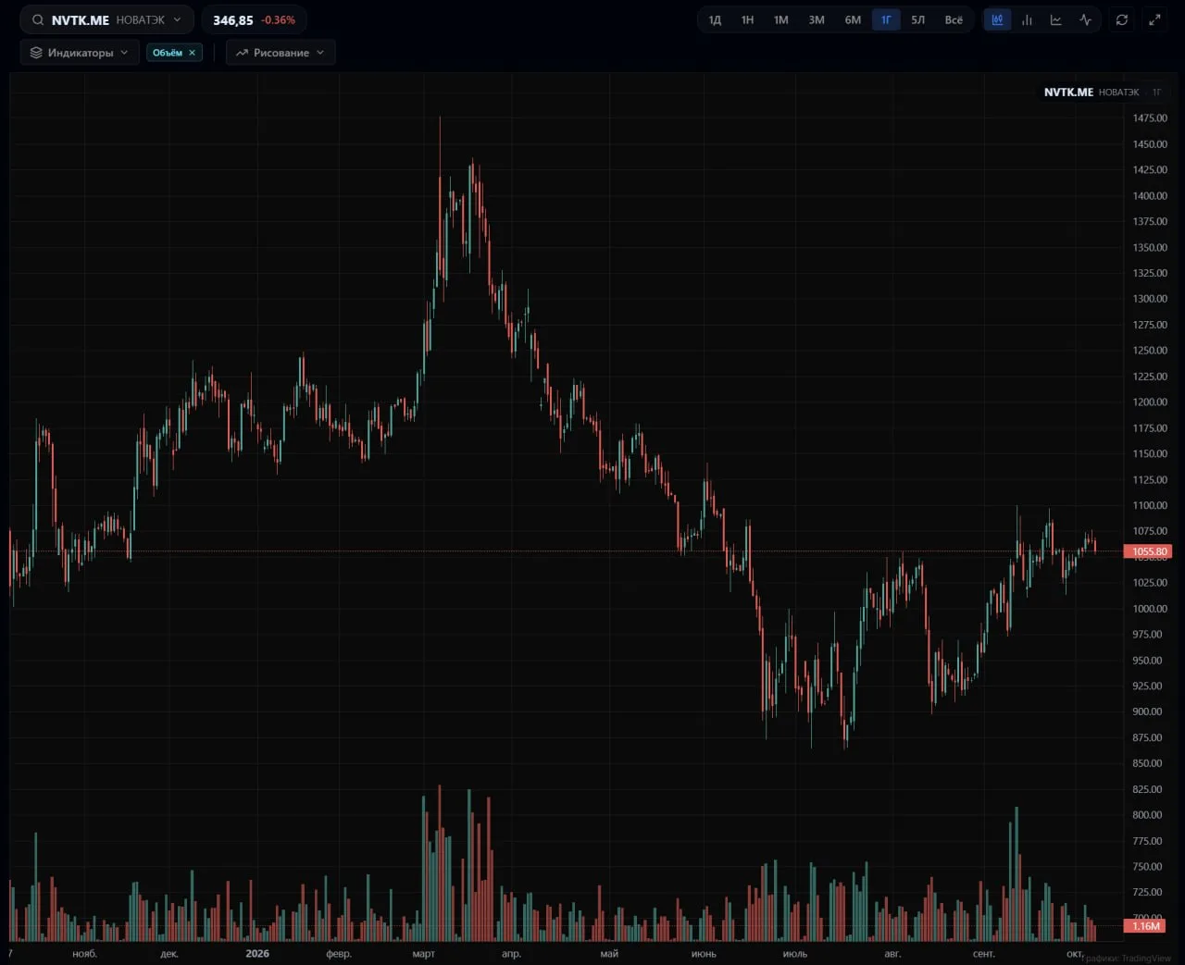Select the 6М timeframe
The height and width of the screenshot is (965, 1185).
click(x=853, y=19)
